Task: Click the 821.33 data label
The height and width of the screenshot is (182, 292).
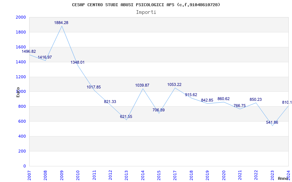Action: 110,102
